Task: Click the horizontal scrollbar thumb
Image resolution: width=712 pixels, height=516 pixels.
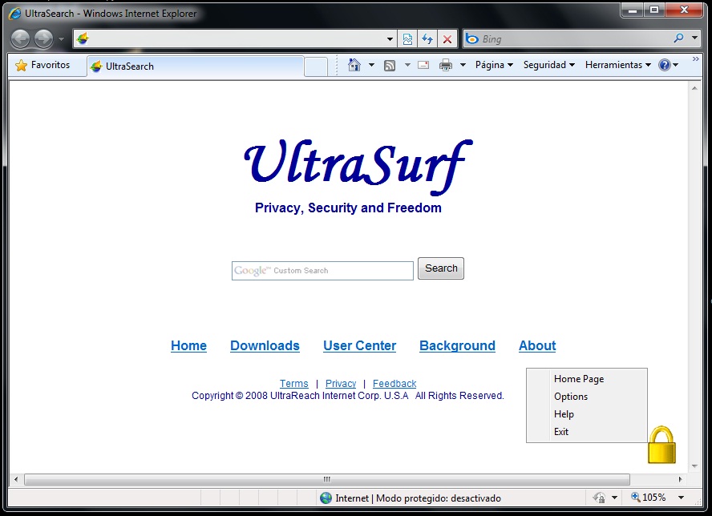Action: tap(327, 479)
